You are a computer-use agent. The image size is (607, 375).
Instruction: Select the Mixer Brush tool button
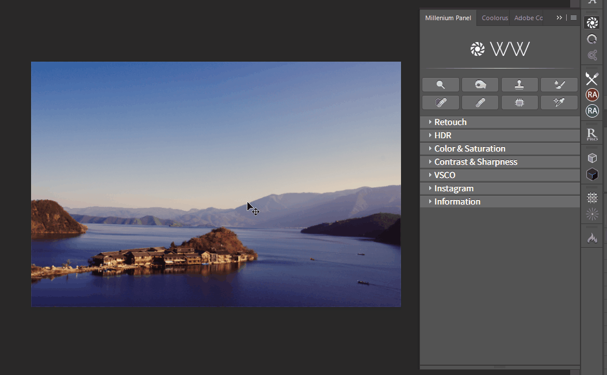559,85
